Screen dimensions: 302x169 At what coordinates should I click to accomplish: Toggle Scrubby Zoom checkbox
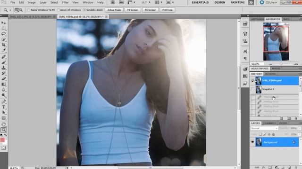click(84, 10)
